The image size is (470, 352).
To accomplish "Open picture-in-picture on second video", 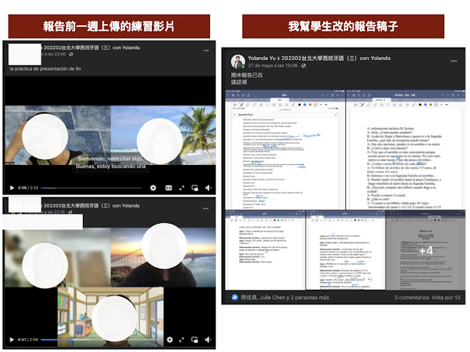I will coord(196,340).
